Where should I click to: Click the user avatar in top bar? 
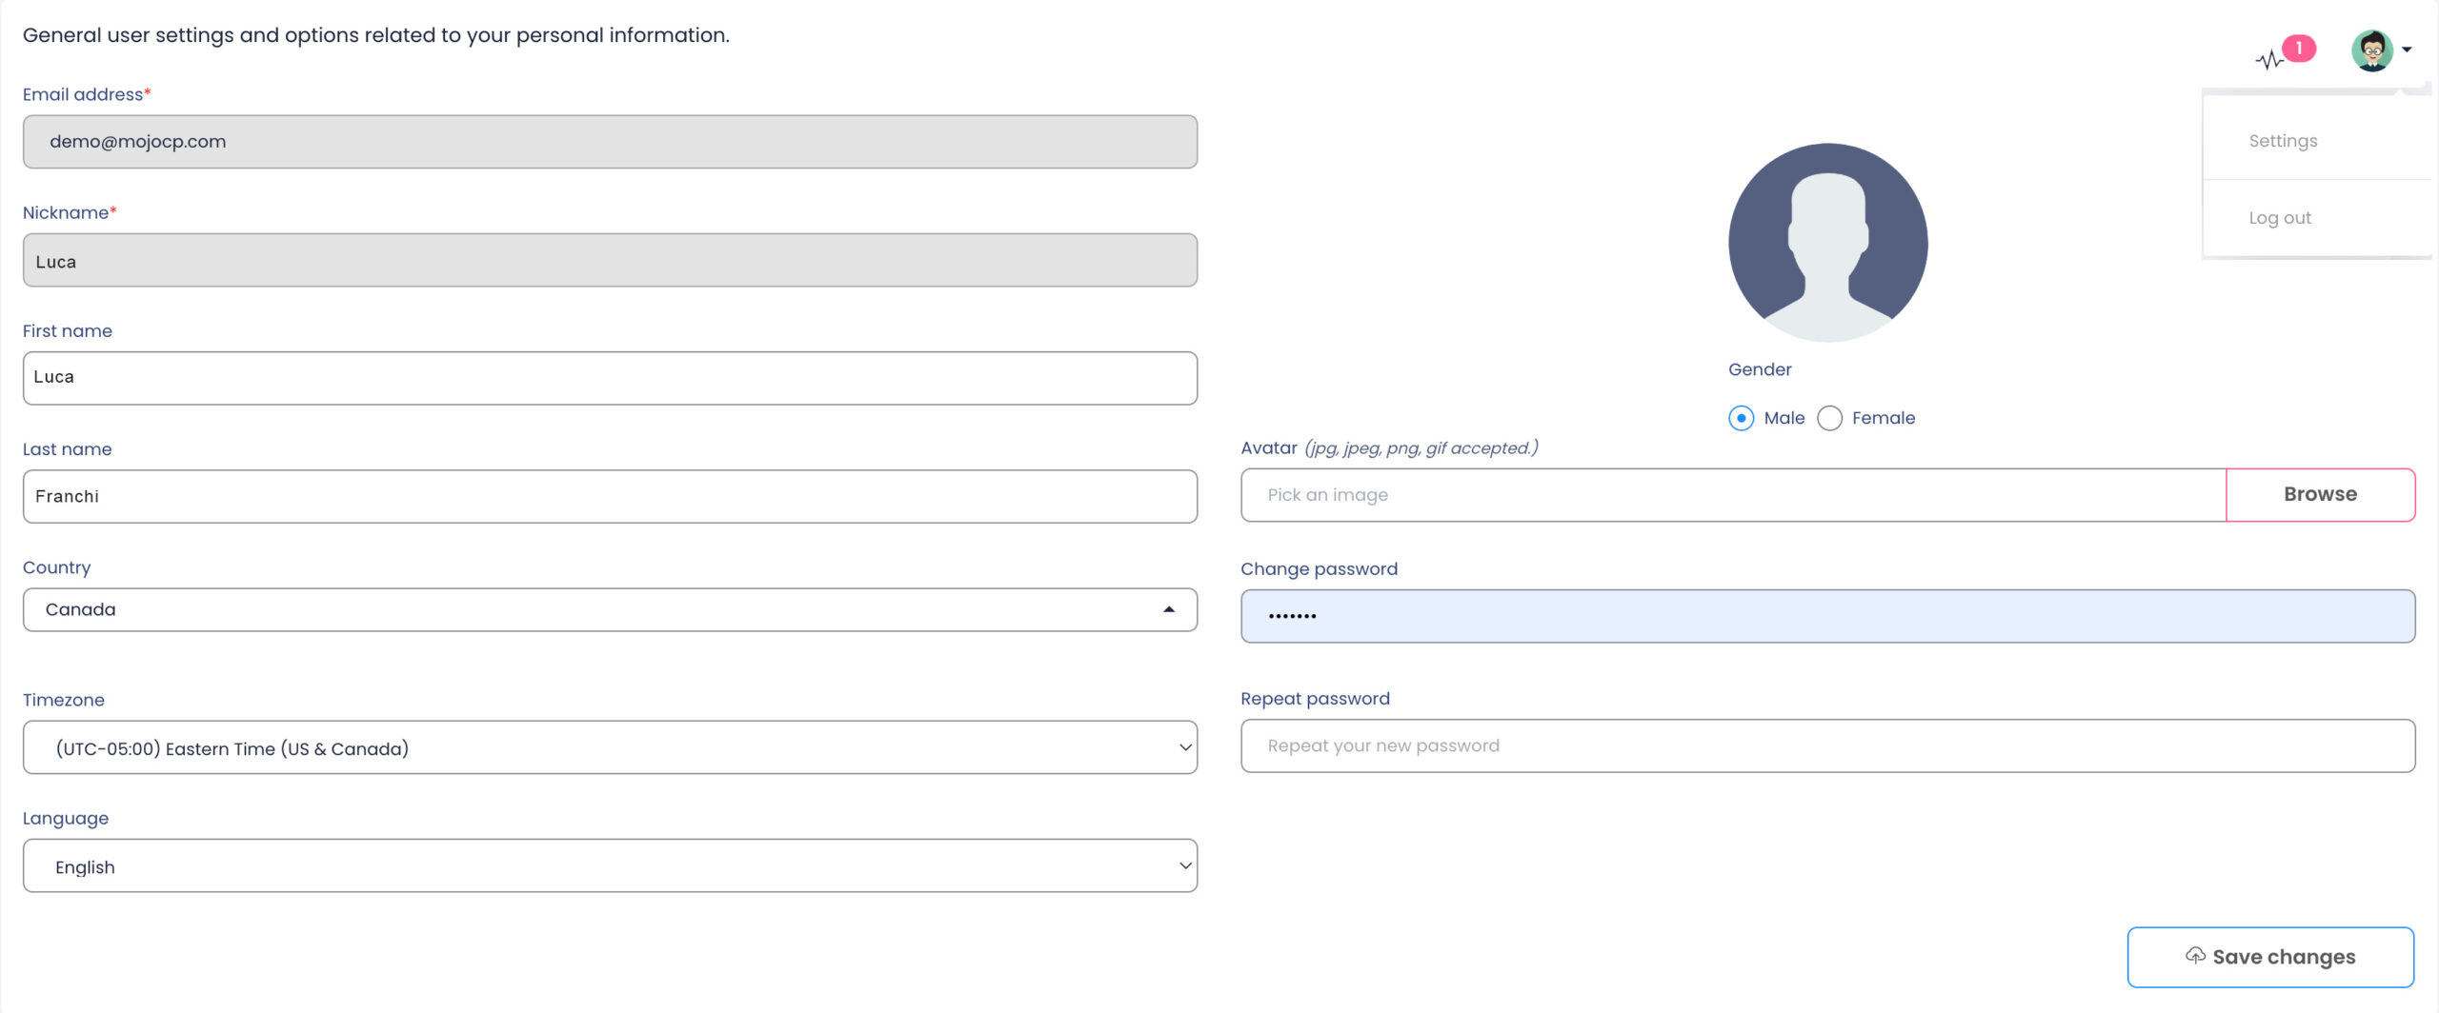click(2371, 50)
